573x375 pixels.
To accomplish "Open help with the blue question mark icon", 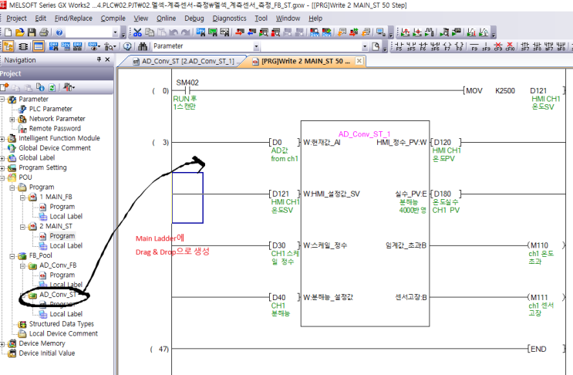I will point(59,32).
